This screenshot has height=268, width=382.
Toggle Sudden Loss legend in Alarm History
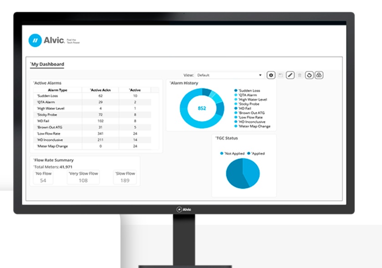(248, 91)
